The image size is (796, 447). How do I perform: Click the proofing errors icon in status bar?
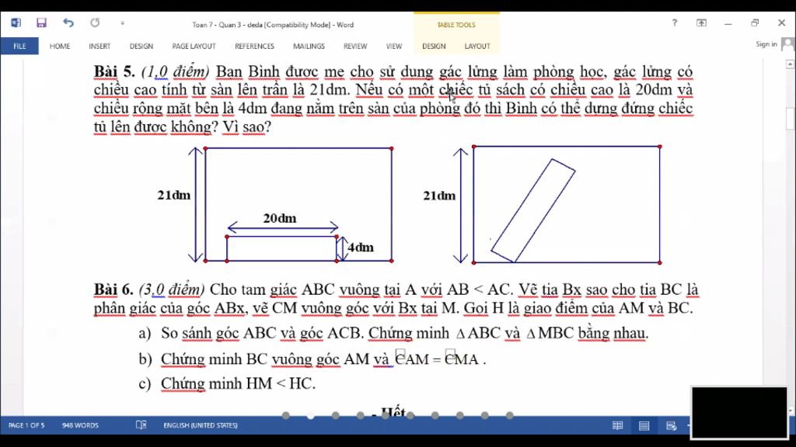pos(141,425)
